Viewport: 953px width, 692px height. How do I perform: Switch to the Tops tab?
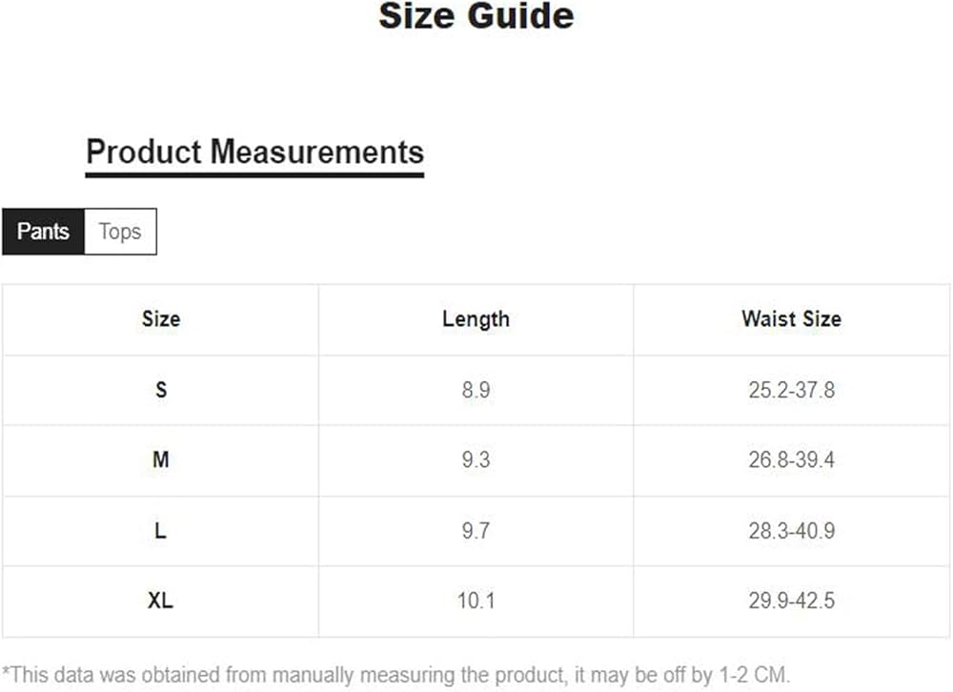120,232
